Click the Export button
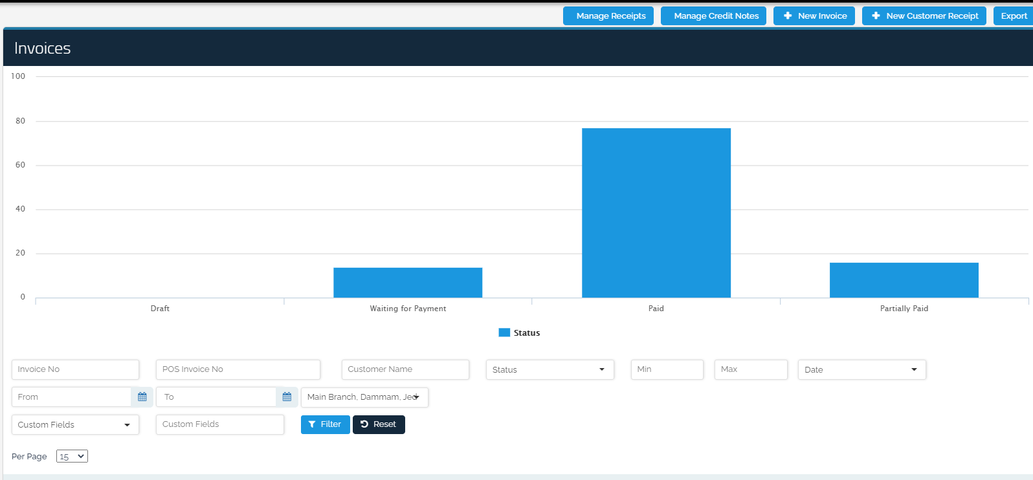Image resolution: width=1033 pixels, height=480 pixels. coord(1013,16)
